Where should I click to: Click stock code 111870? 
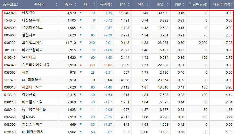10,80
